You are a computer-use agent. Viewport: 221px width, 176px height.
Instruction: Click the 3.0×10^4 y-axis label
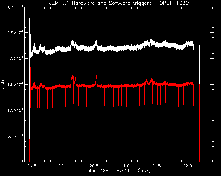pos(15,8)
